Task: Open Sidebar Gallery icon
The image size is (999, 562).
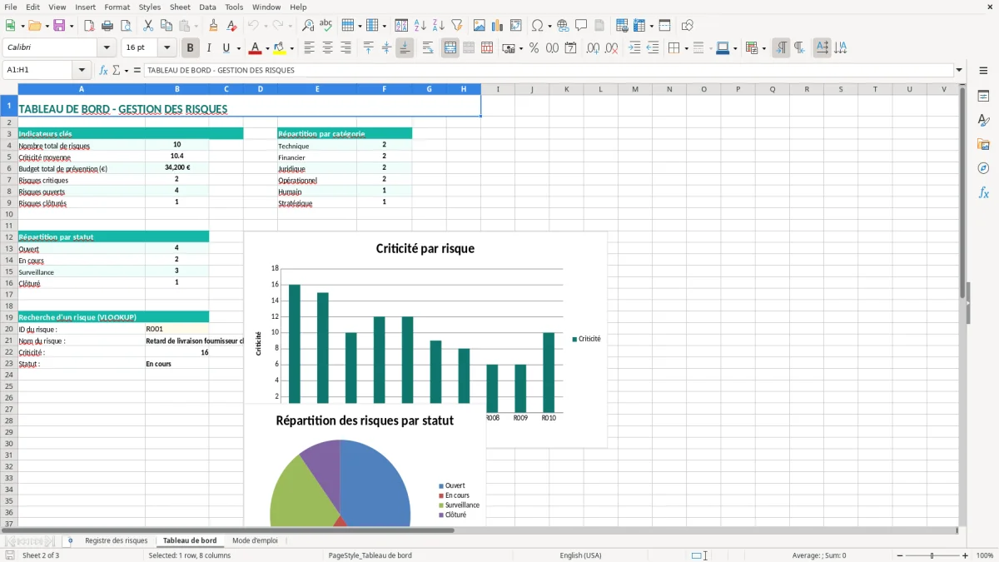Action: coord(983,145)
